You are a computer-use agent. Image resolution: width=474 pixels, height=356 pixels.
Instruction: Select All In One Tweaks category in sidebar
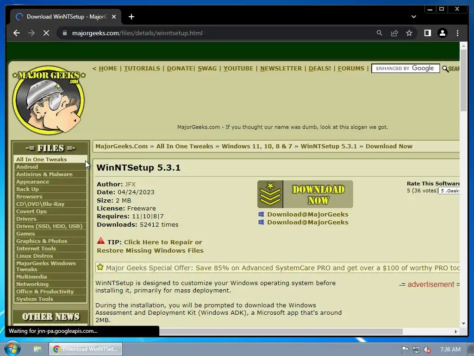pos(50,159)
